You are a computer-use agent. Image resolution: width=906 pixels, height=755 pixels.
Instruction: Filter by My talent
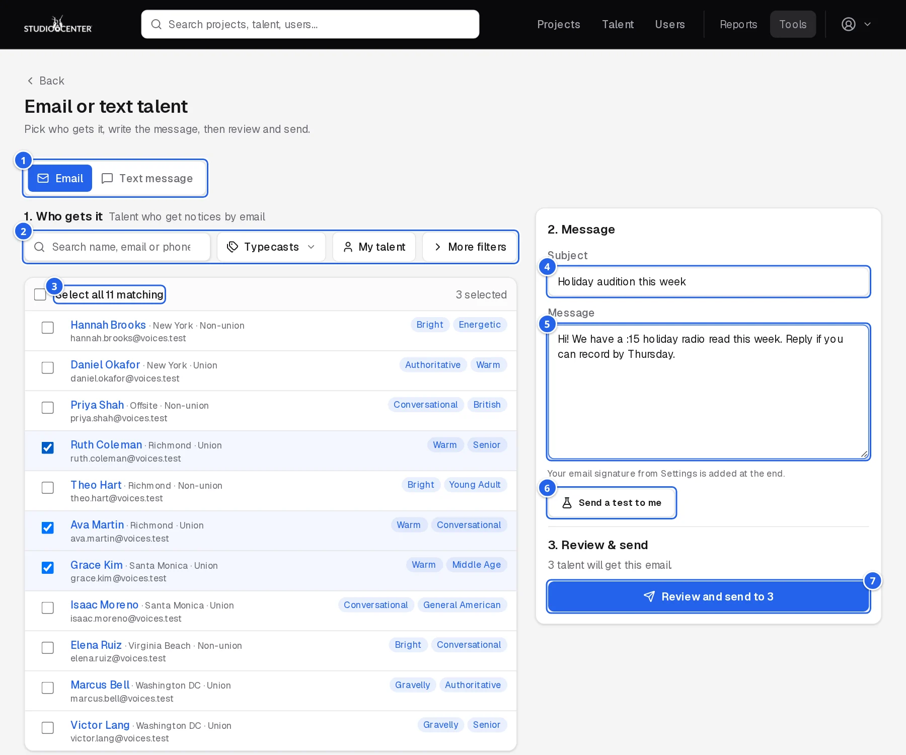374,247
